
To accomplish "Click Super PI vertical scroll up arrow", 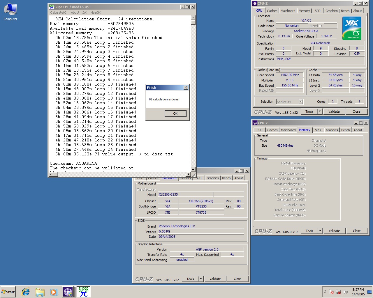I will pos(193,18).
